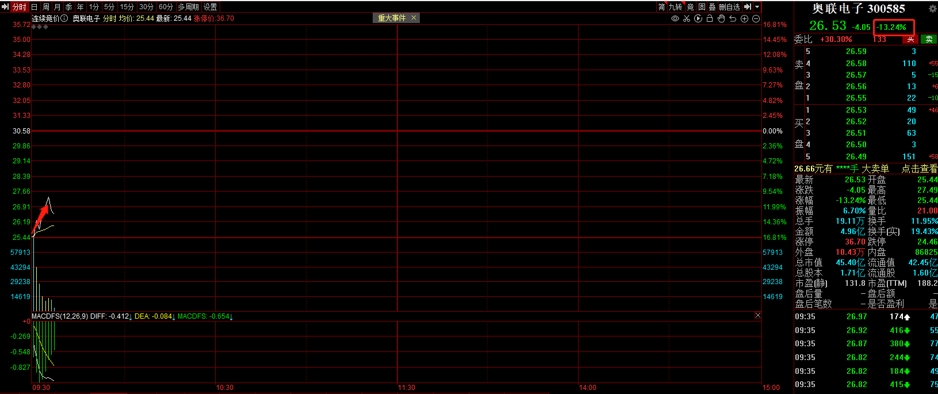Click the 振幅 6.70% value
This screenshot has width=938, height=394.
pyautogui.click(x=854, y=211)
